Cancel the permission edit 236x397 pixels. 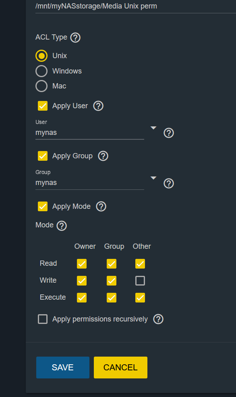click(120, 368)
